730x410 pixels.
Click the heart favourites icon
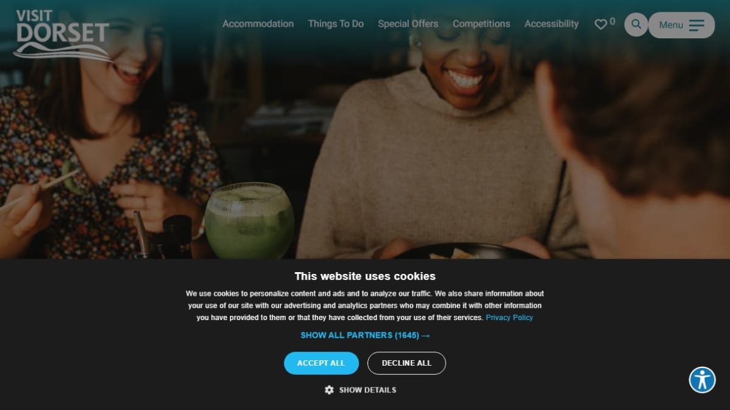tap(600, 25)
